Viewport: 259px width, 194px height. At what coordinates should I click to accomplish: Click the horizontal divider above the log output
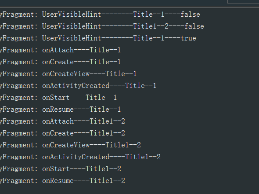point(129,7)
